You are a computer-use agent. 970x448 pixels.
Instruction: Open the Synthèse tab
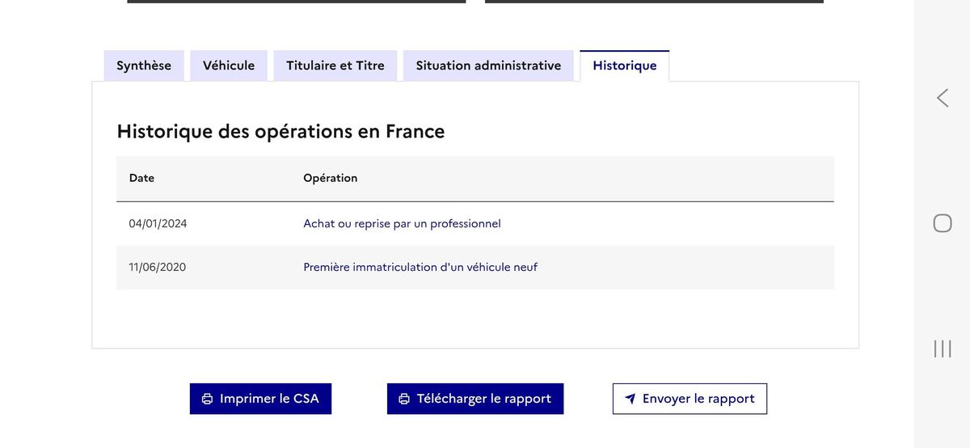(144, 66)
